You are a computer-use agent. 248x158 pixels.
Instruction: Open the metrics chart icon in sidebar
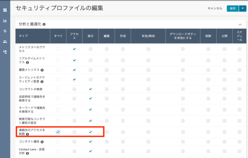pyautogui.click(x=5, y=21)
